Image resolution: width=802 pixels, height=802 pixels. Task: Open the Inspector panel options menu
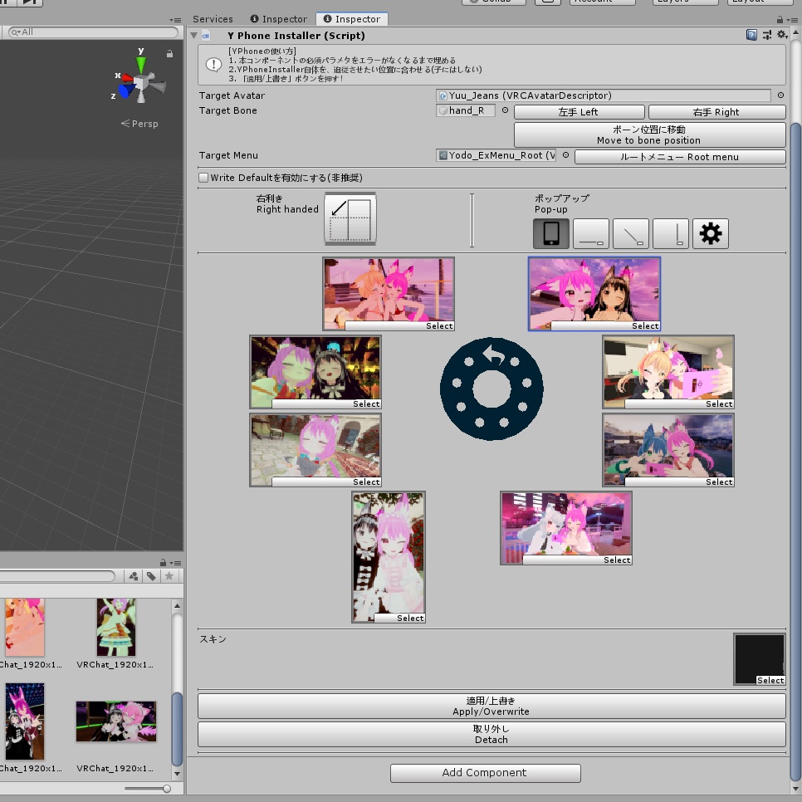[x=792, y=19]
